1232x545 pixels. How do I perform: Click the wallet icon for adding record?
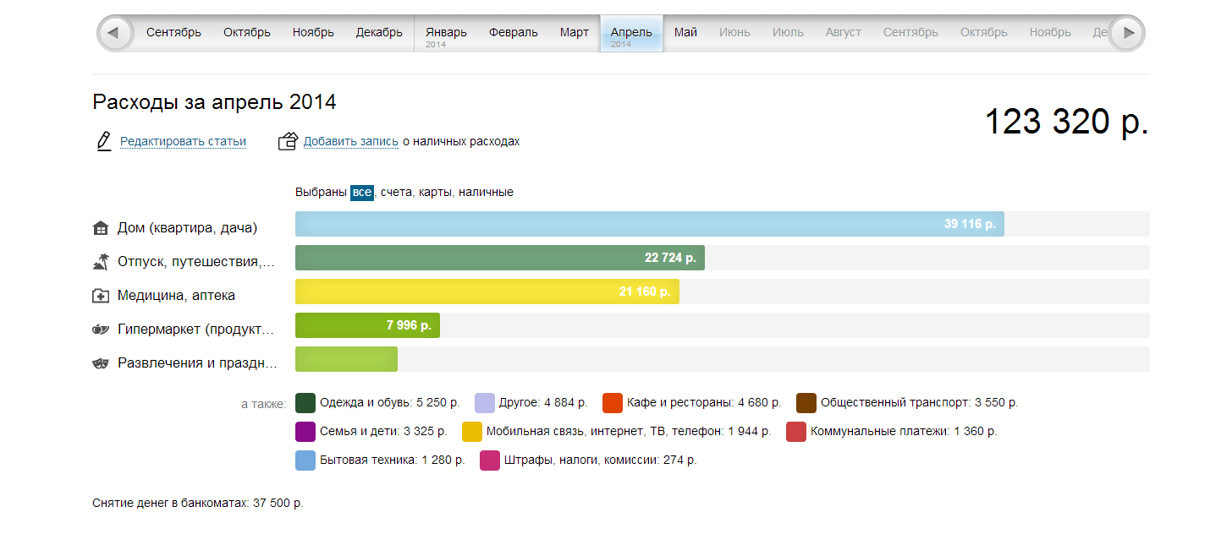click(289, 141)
